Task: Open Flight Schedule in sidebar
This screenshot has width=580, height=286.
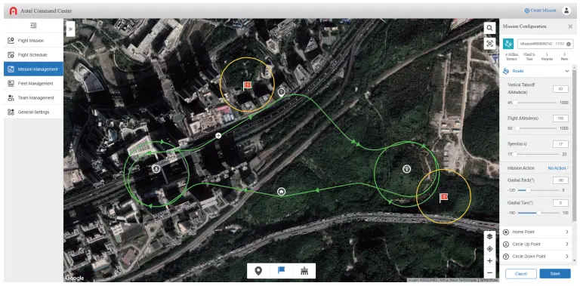Action: 34,54
